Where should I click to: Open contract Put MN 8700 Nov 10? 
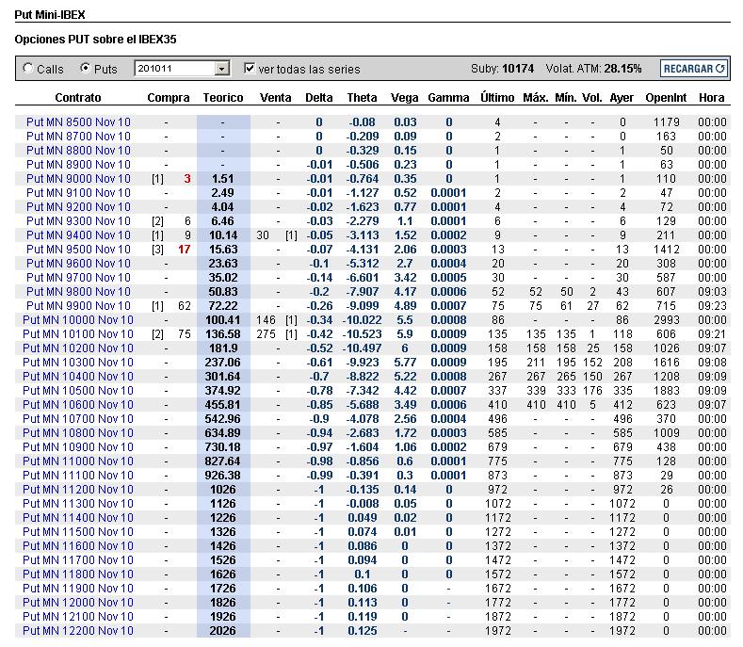pyautogui.click(x=78, y=137)
